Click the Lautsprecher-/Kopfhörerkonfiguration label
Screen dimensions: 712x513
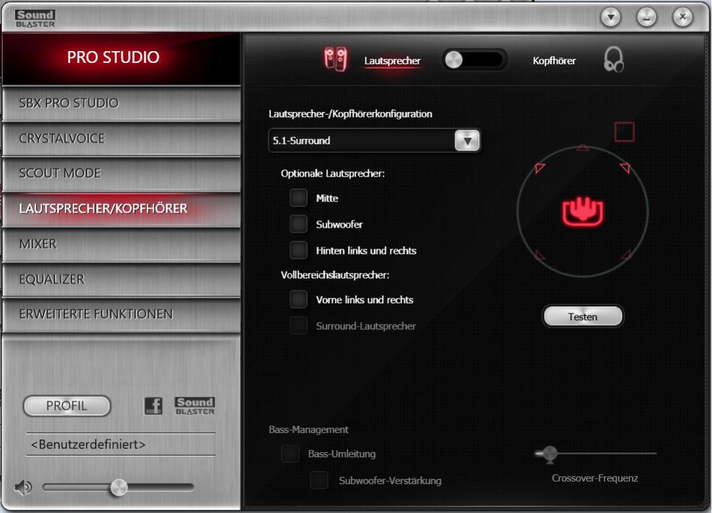tap(350, 114)
